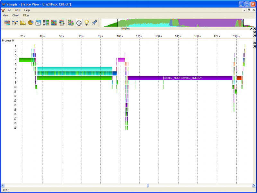Open the View menu next to File

coord(18,10)
